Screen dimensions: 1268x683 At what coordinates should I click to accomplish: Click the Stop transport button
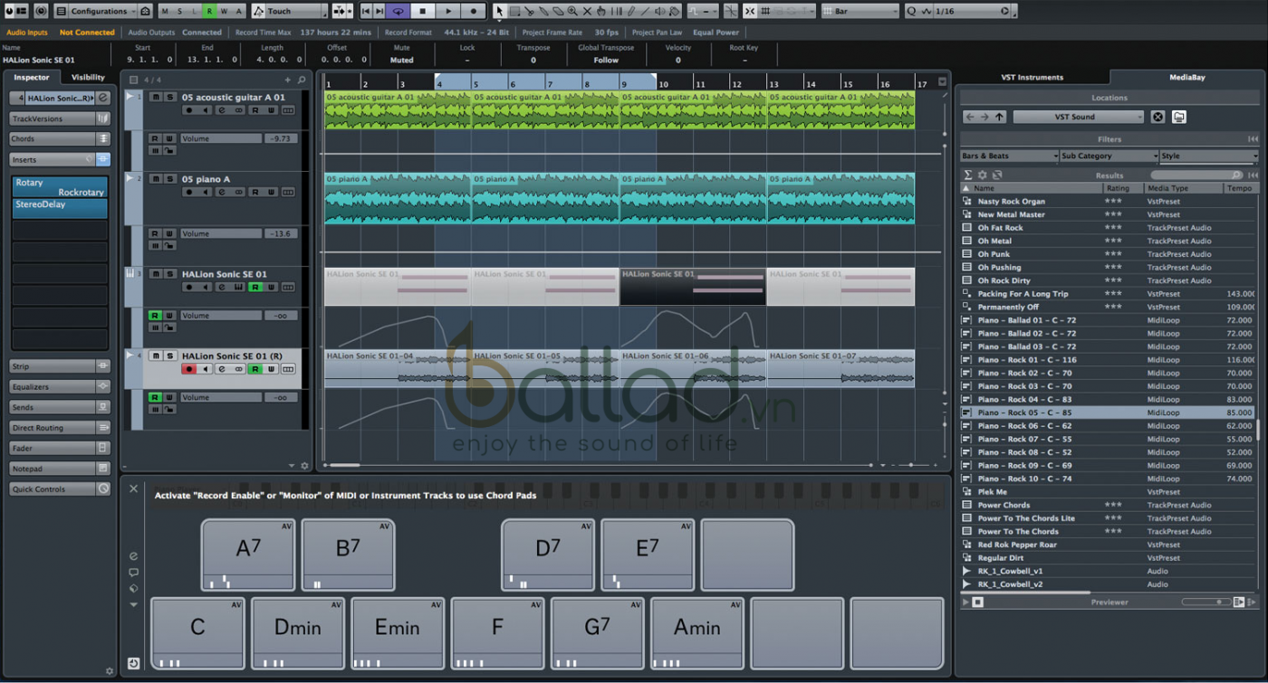pos(422,11)
